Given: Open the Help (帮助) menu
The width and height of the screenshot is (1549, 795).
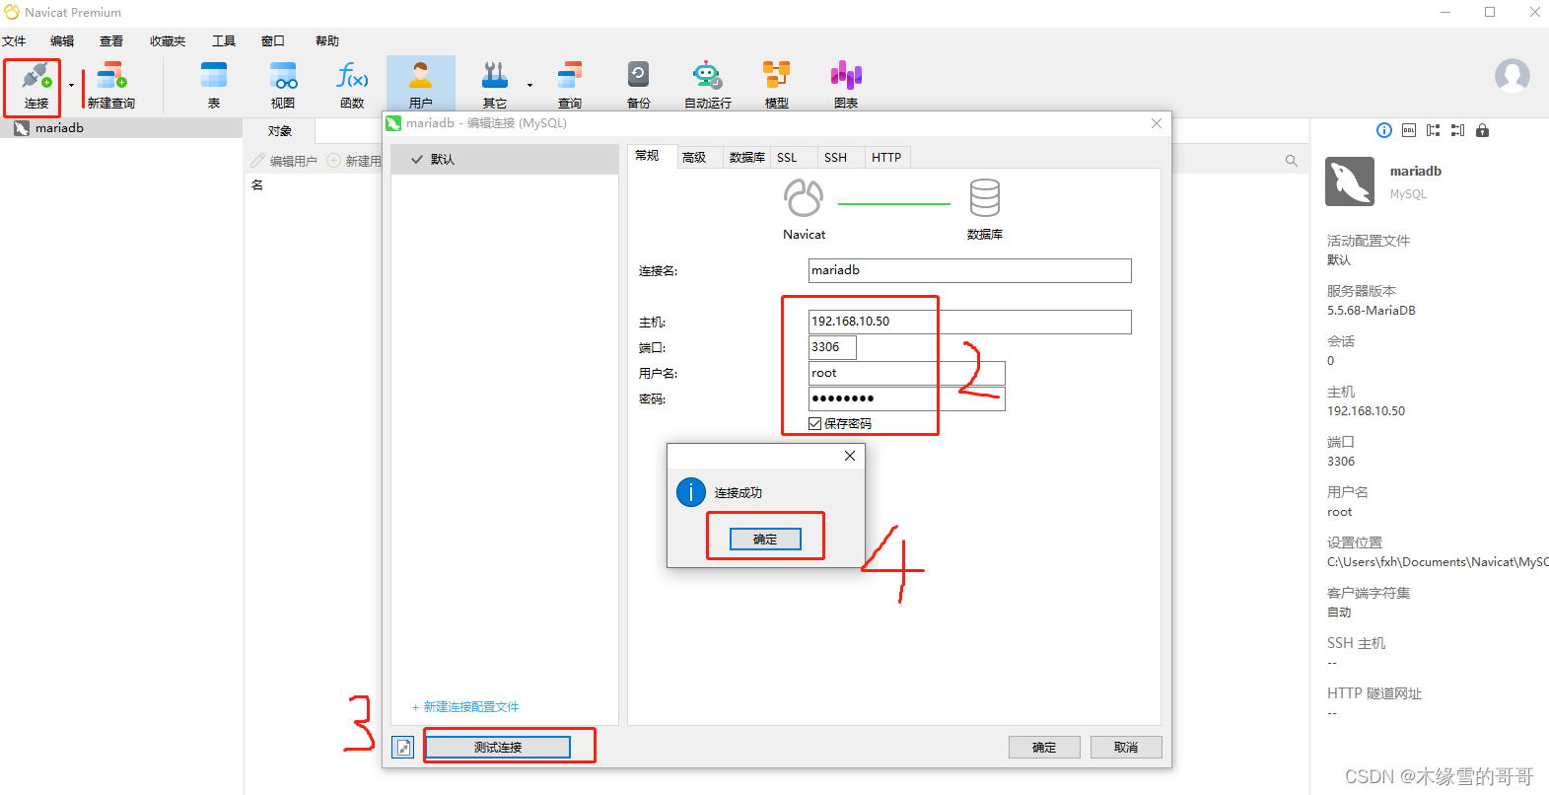Looking at the screenshot, I should [x=327, y=41].
